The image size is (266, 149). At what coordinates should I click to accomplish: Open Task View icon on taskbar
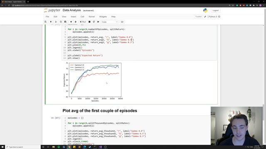coord(48,147)
